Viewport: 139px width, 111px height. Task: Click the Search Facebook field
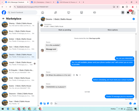click(22, 12)
